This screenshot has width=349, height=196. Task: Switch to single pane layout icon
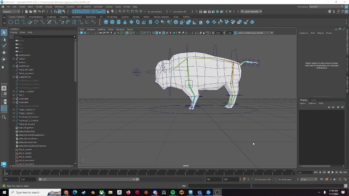tap(4, 88)
